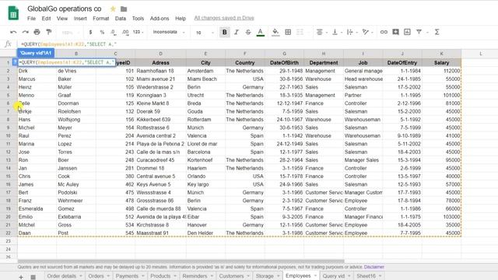Open the Help menu
The image size is (498, 280).
tap(181, 19)
